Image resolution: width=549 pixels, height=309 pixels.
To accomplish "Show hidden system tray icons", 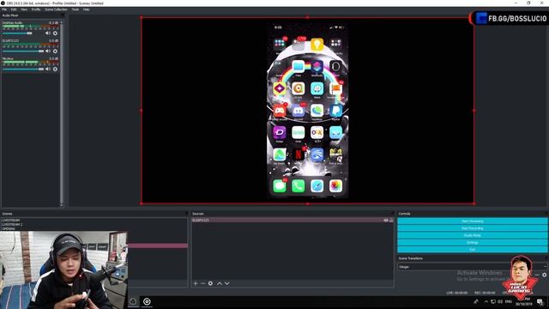I will 486,301.
